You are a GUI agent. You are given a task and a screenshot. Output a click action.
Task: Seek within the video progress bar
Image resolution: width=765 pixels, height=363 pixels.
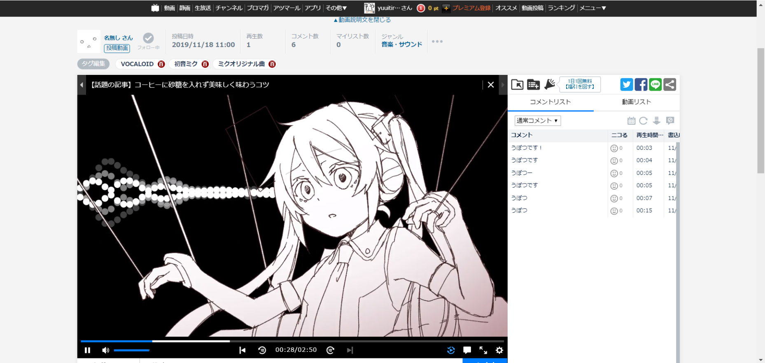[292, 341]
